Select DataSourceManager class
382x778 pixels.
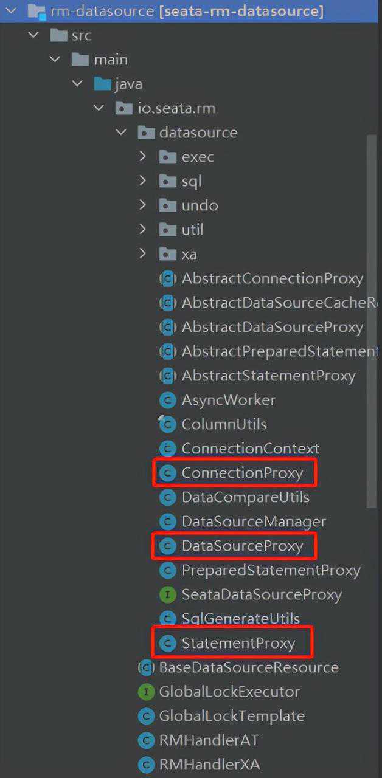(x=254, y=522)
